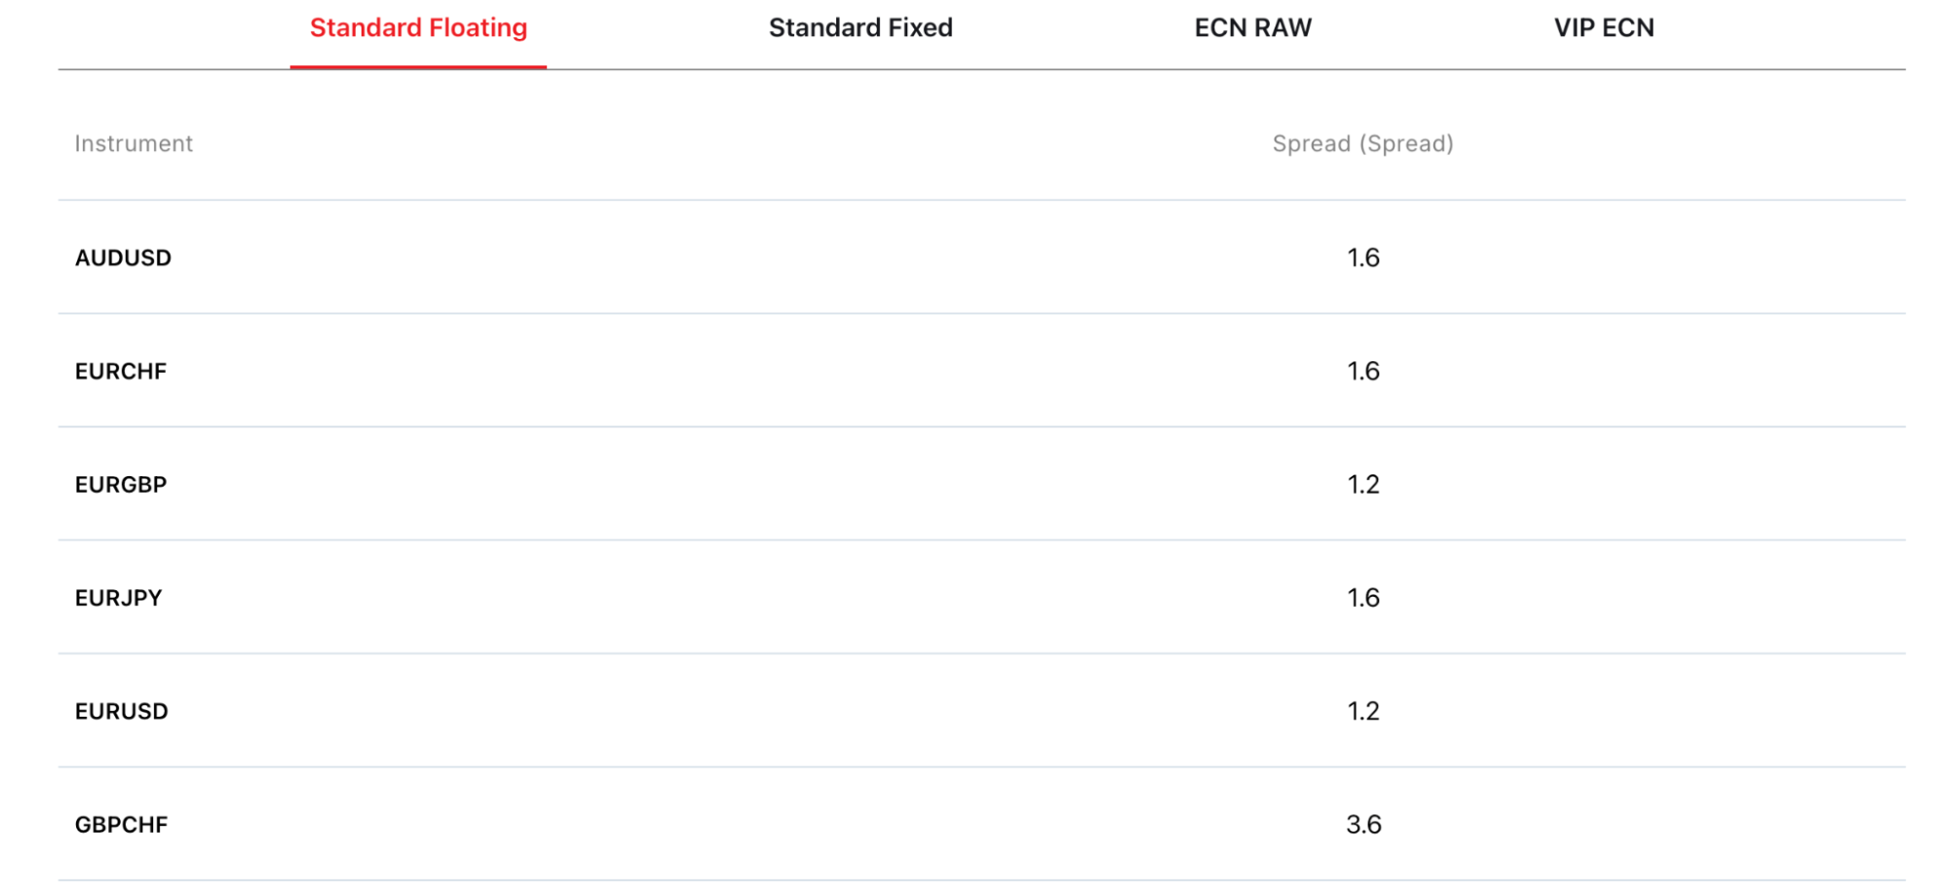
Task: Switch to the Standard Fixed tab
Action: pos(860,28)
